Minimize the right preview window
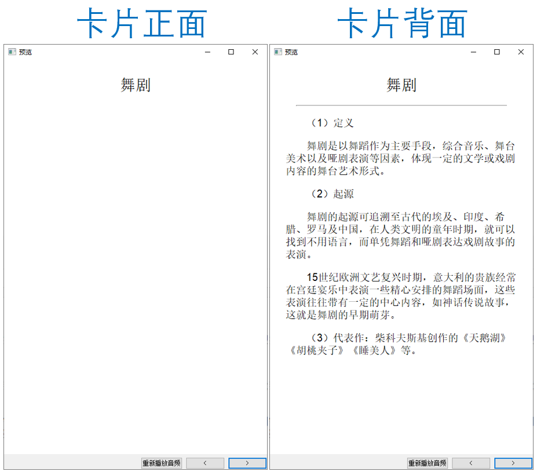 coord(473,52)
